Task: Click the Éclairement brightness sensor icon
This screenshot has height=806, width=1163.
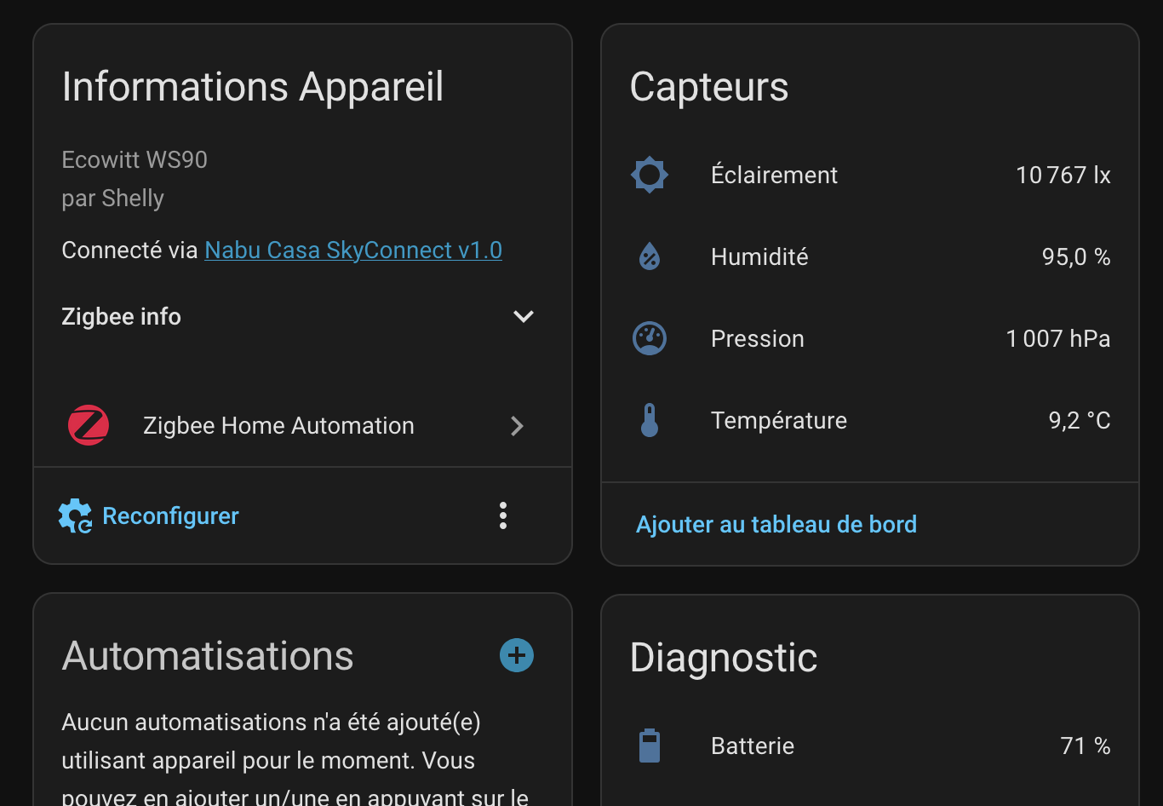Action: 649,175
